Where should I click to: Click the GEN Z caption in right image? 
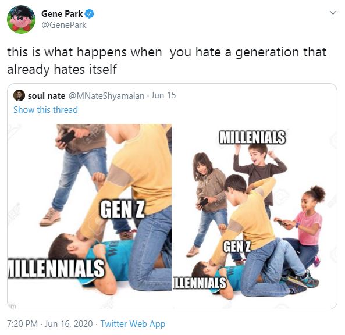237,247
